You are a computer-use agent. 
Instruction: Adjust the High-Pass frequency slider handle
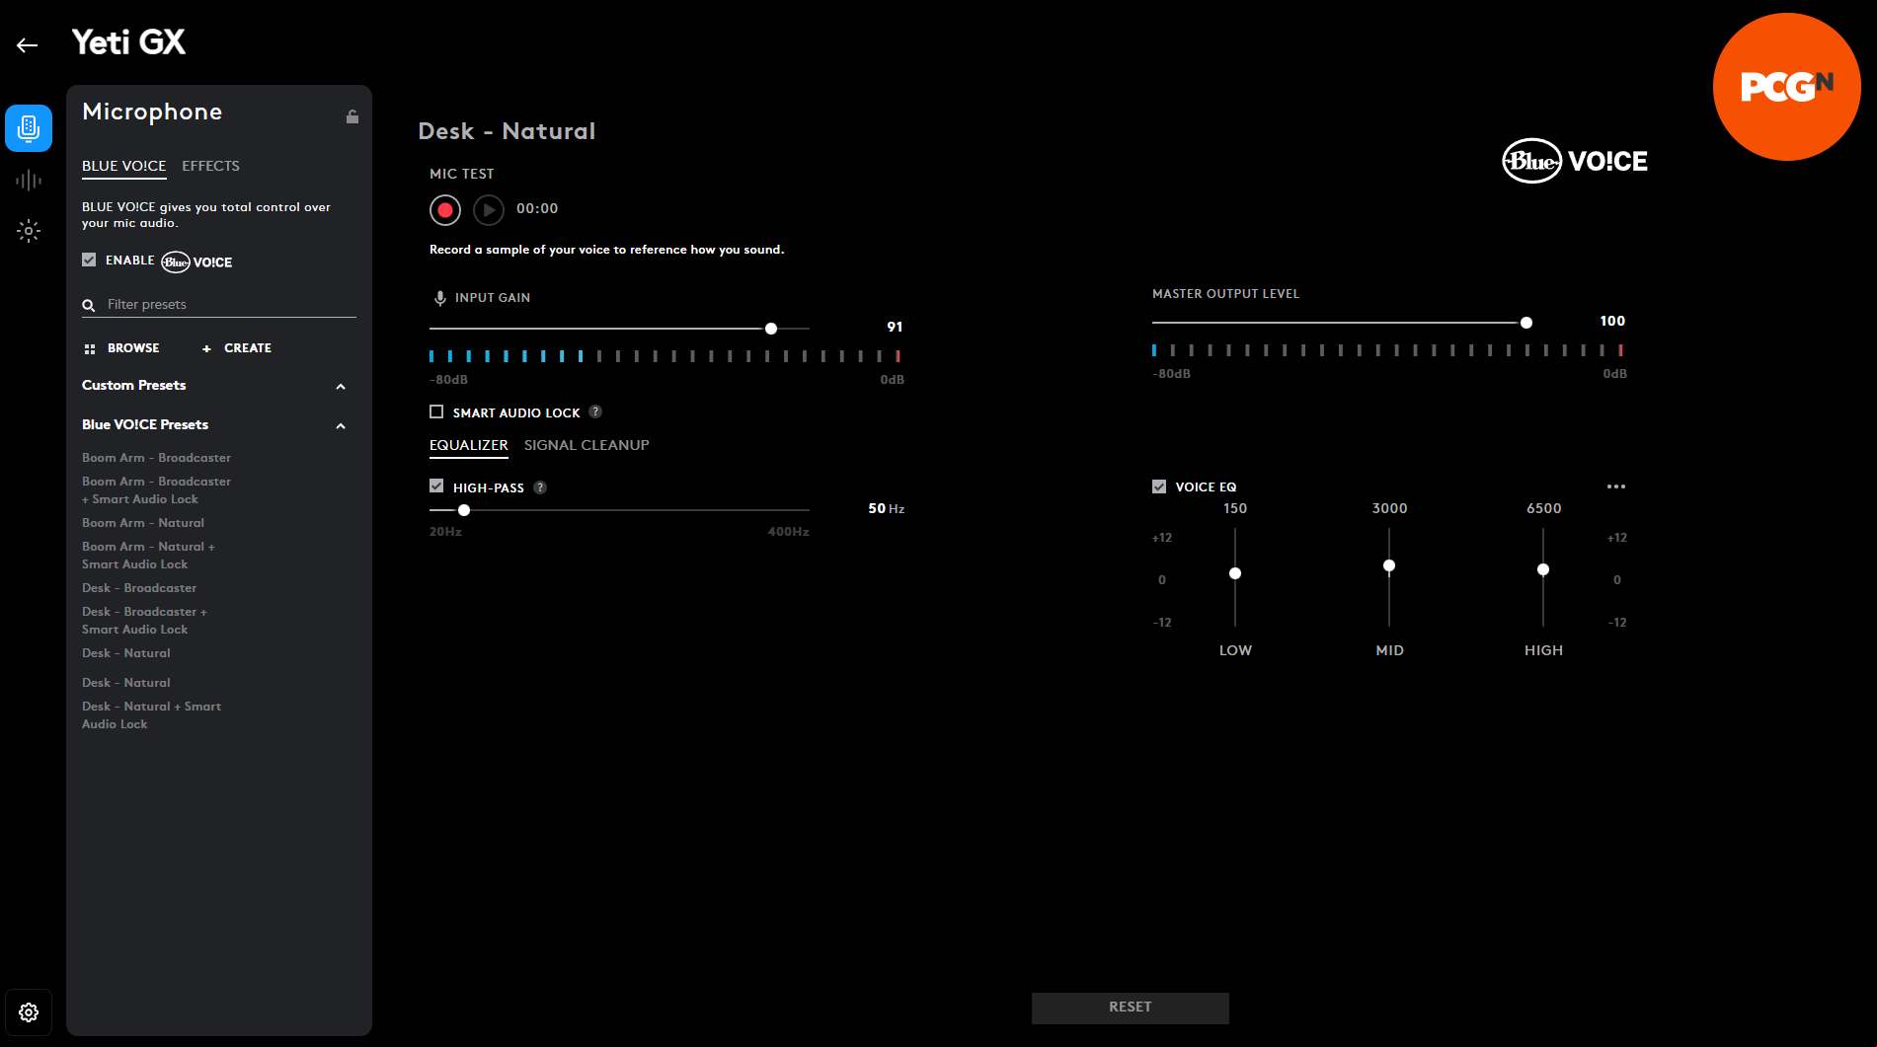[464, 510]
